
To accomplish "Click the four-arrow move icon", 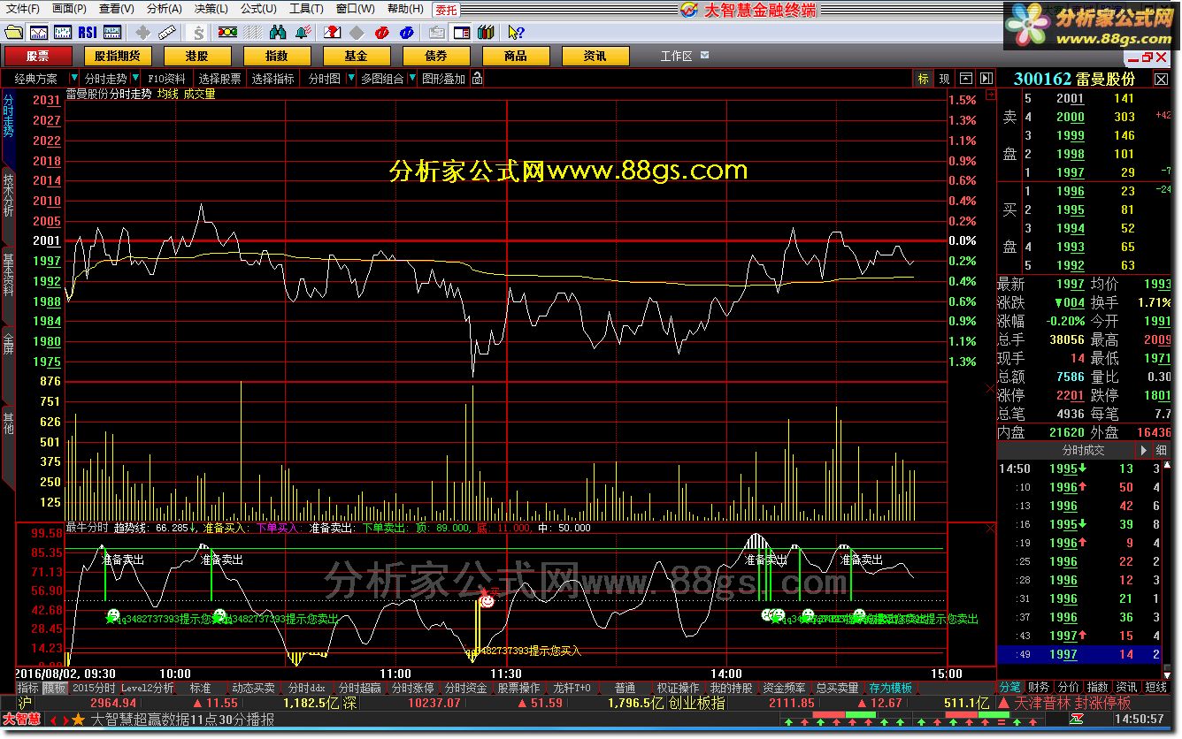I will 142,33.
